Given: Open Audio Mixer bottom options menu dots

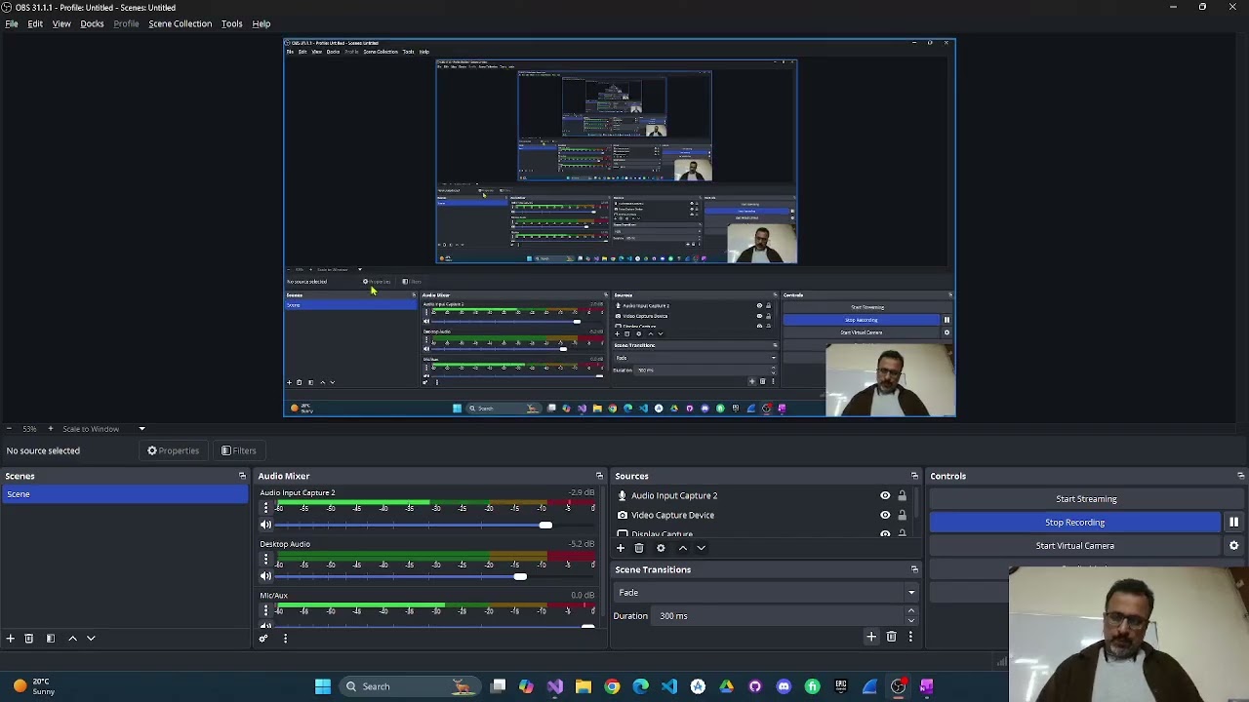Looking at the screenshot, I should click(285, 638).
